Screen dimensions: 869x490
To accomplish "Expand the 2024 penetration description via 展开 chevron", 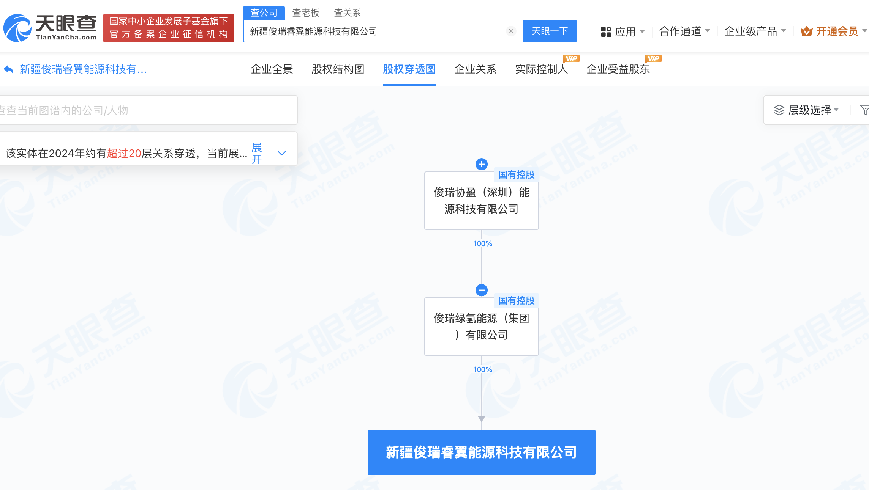I will 281,153.
